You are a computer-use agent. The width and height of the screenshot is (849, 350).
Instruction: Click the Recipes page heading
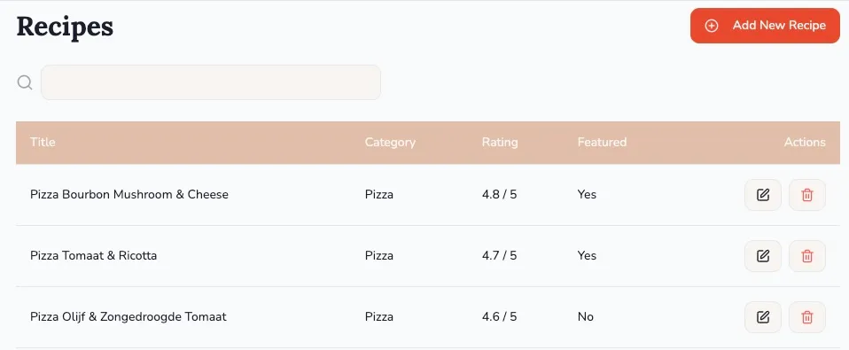(65, 27)
